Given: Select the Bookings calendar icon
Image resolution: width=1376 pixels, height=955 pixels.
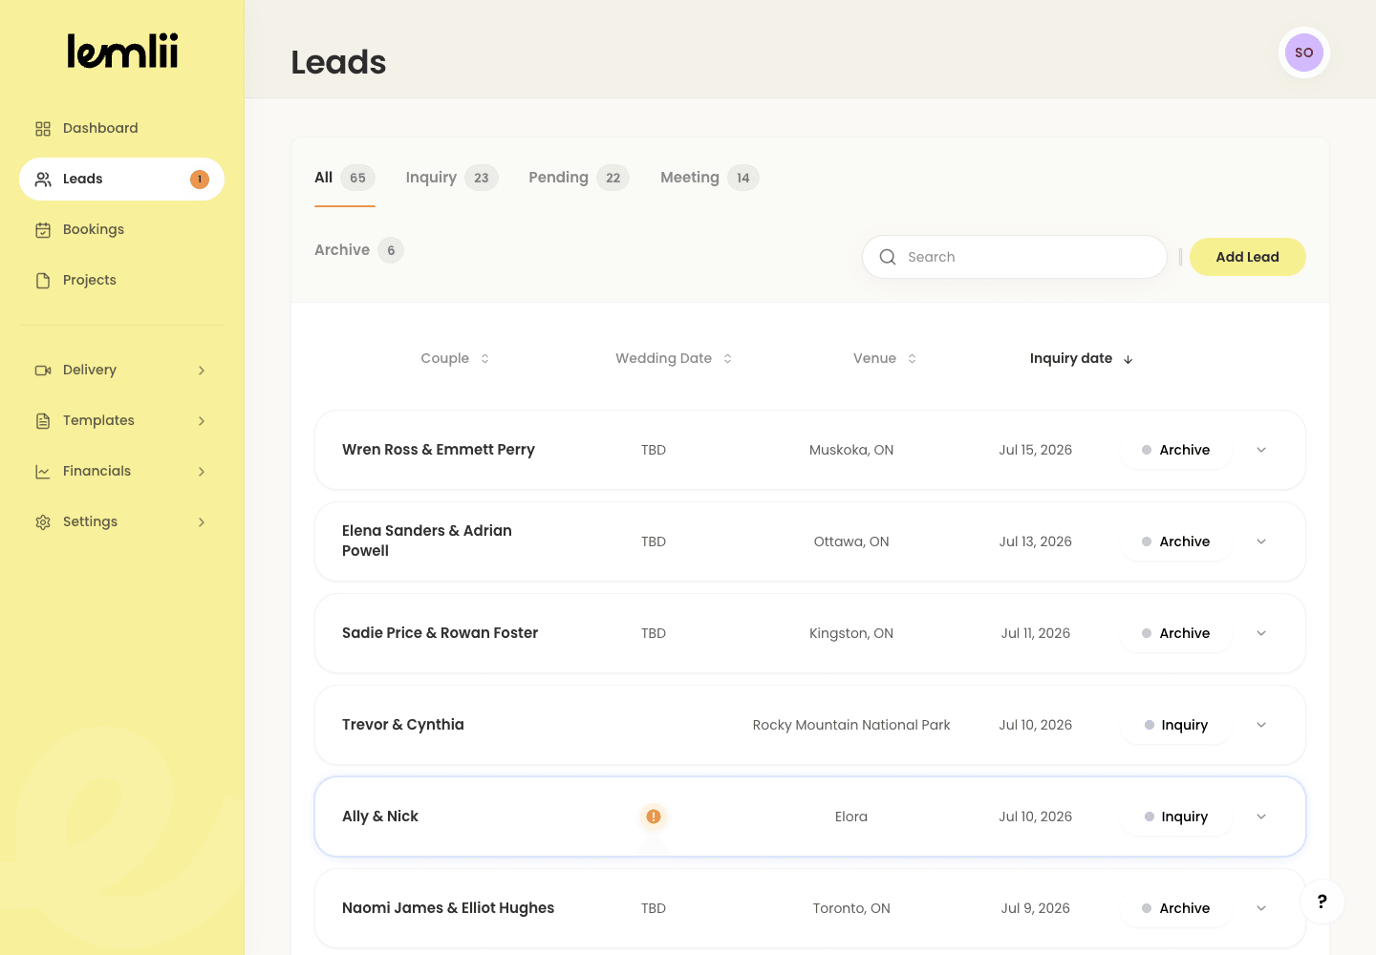Looking at the screenshot, I should click(x=43, y=230).
